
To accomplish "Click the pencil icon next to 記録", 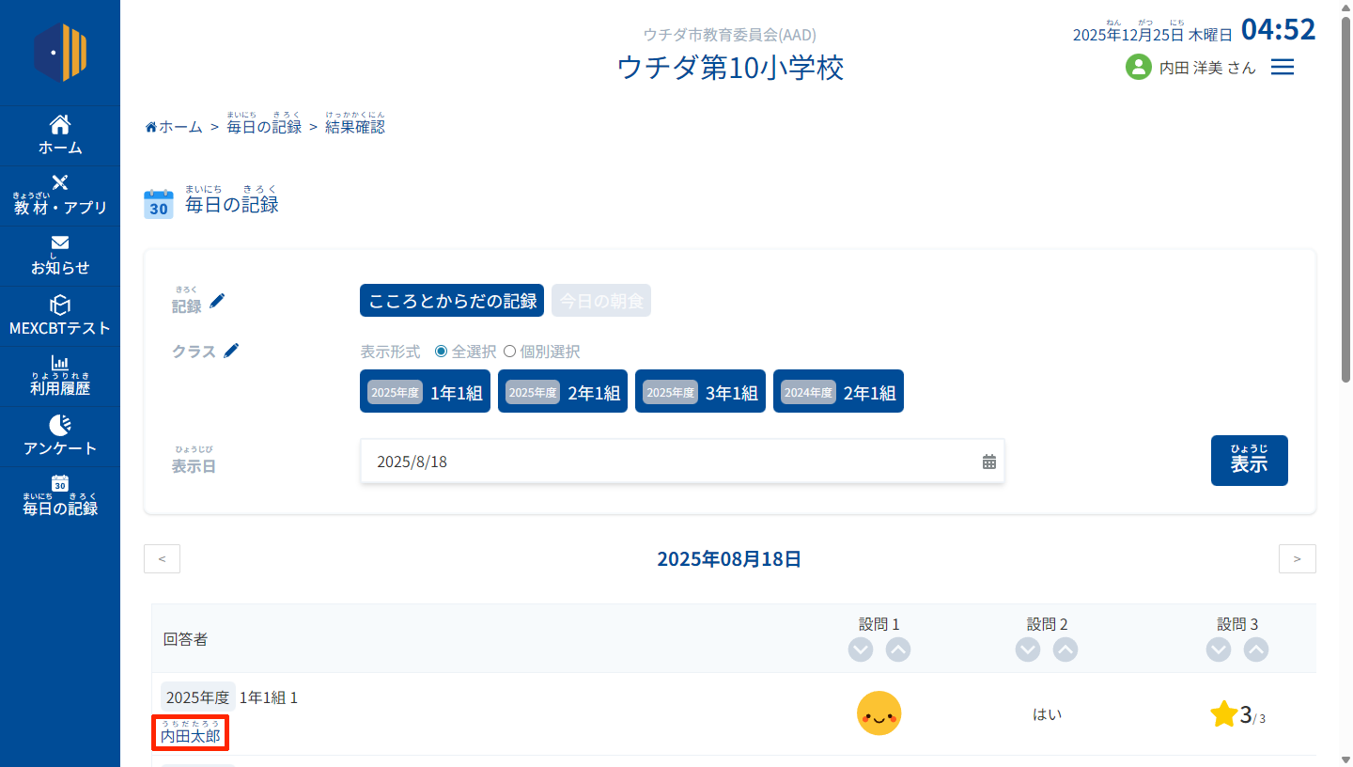I will (218, 301).
